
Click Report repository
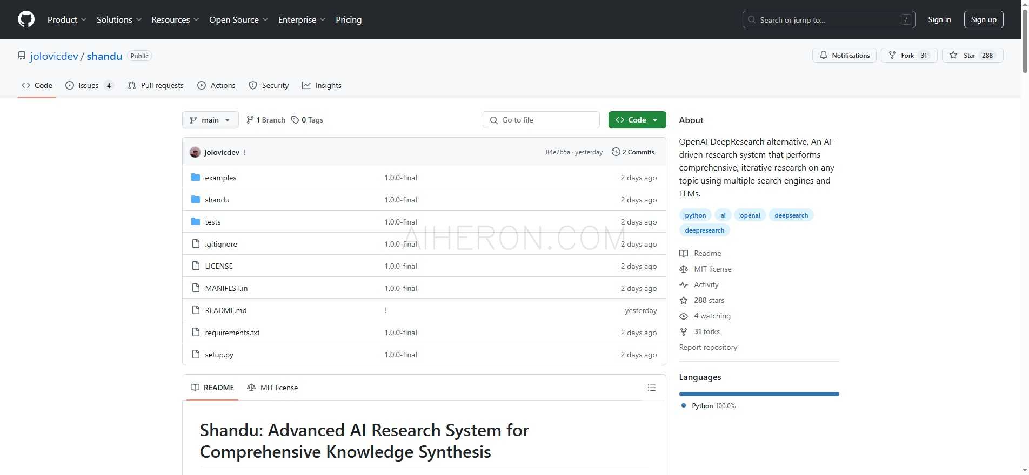[x=708, y=347]
